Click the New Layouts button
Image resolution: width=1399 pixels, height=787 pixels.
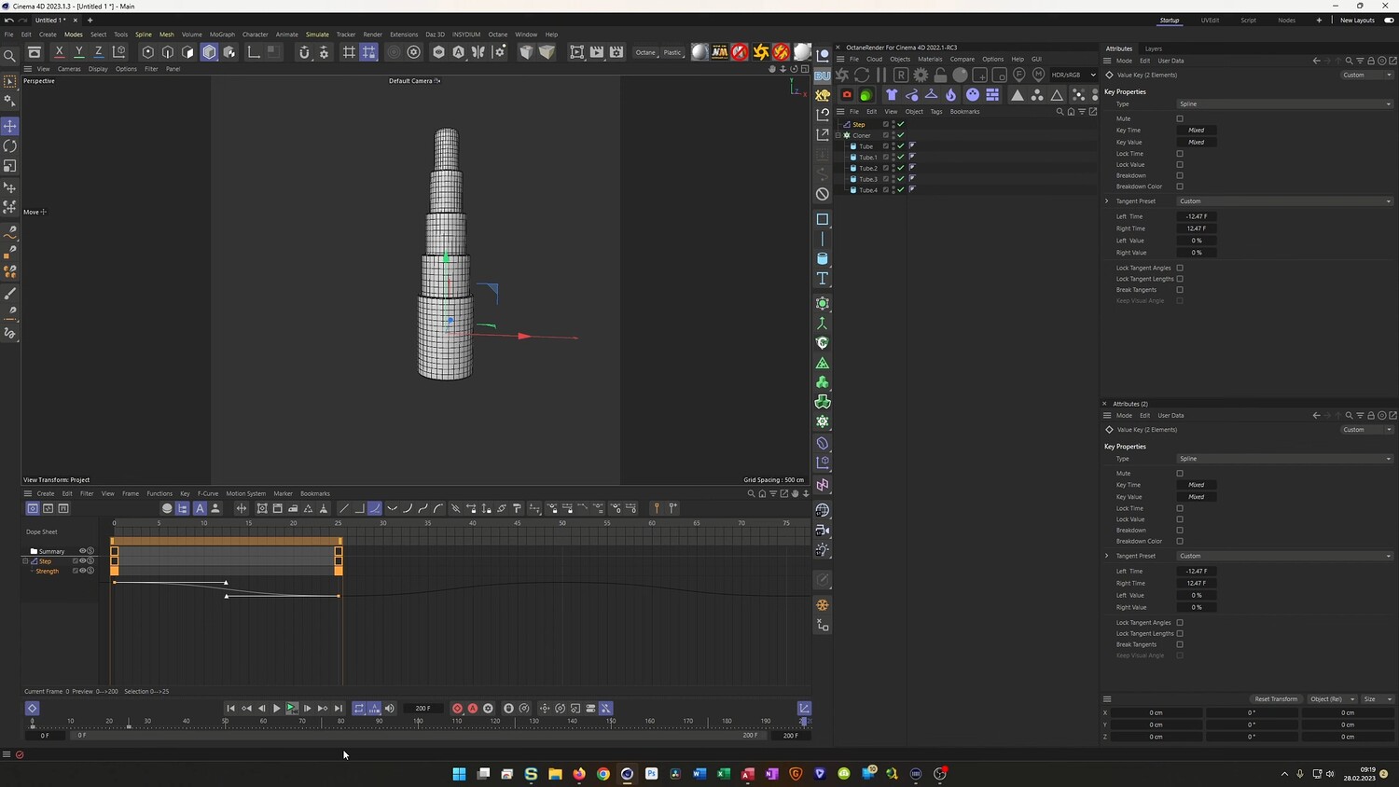1357,21
